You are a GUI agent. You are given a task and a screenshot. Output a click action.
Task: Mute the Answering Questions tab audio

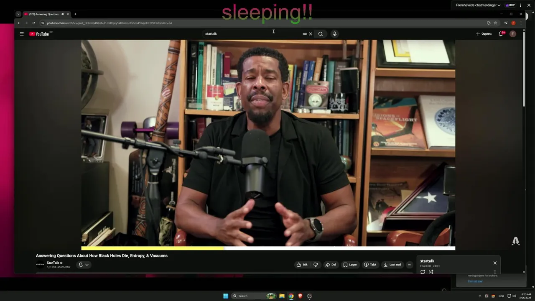[63, 14]
